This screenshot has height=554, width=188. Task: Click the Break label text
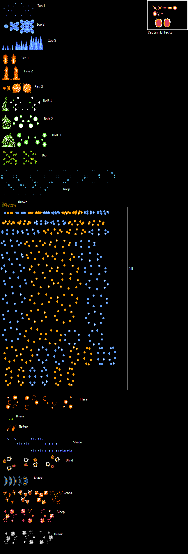click(58, 534)
